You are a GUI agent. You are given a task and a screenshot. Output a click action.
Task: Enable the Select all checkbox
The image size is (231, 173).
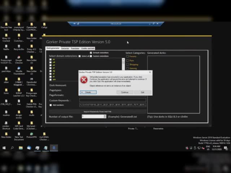pos(79,56)
